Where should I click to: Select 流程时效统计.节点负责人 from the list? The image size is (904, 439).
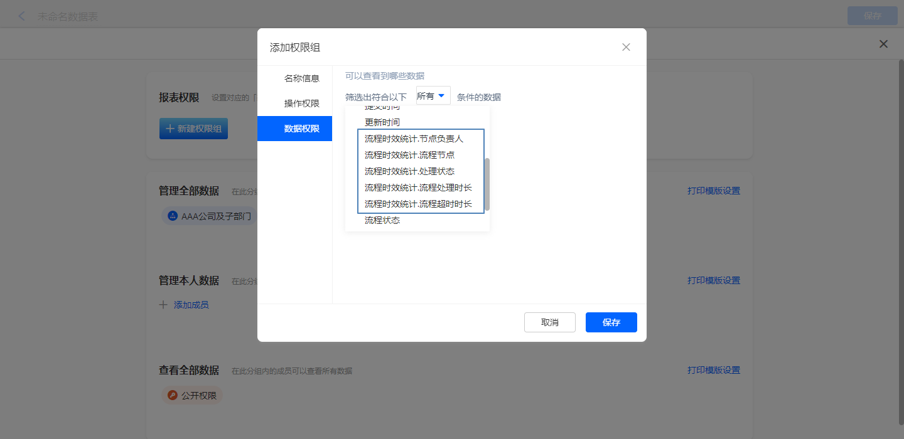414,139
